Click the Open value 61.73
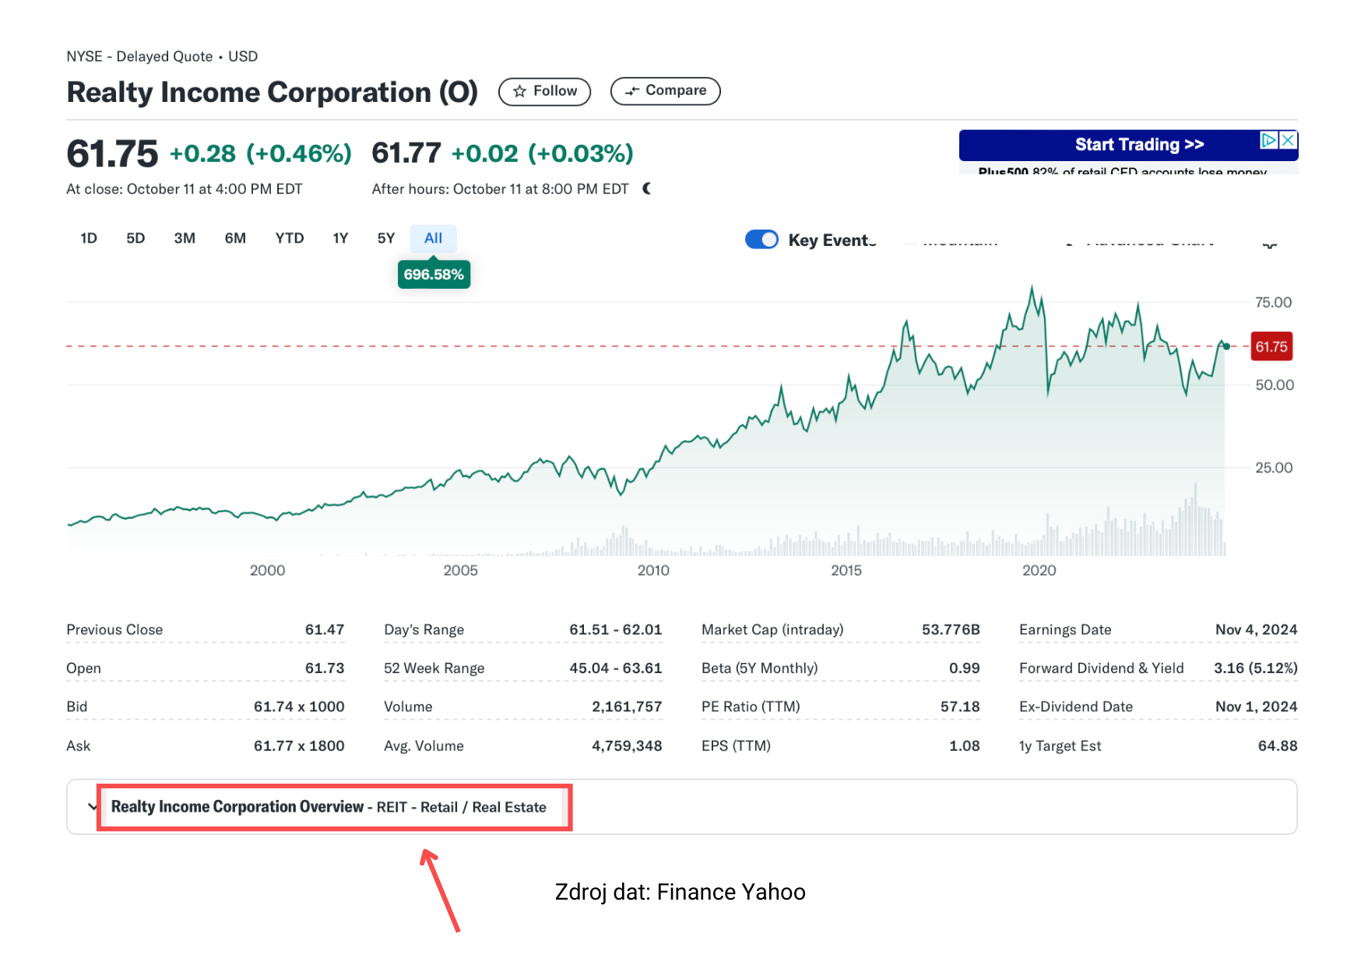Image resolution: width=1361 pixels, height=965 pixels. tap(325, 668)
